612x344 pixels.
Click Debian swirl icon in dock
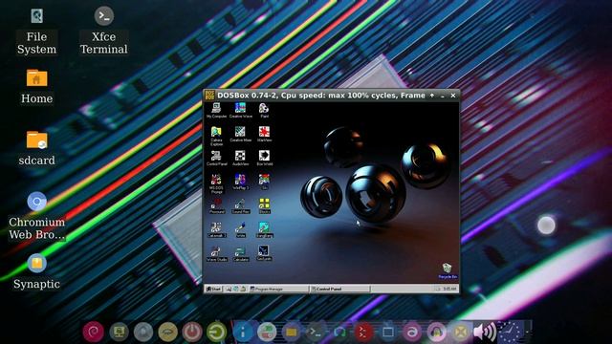coord(94,332)
